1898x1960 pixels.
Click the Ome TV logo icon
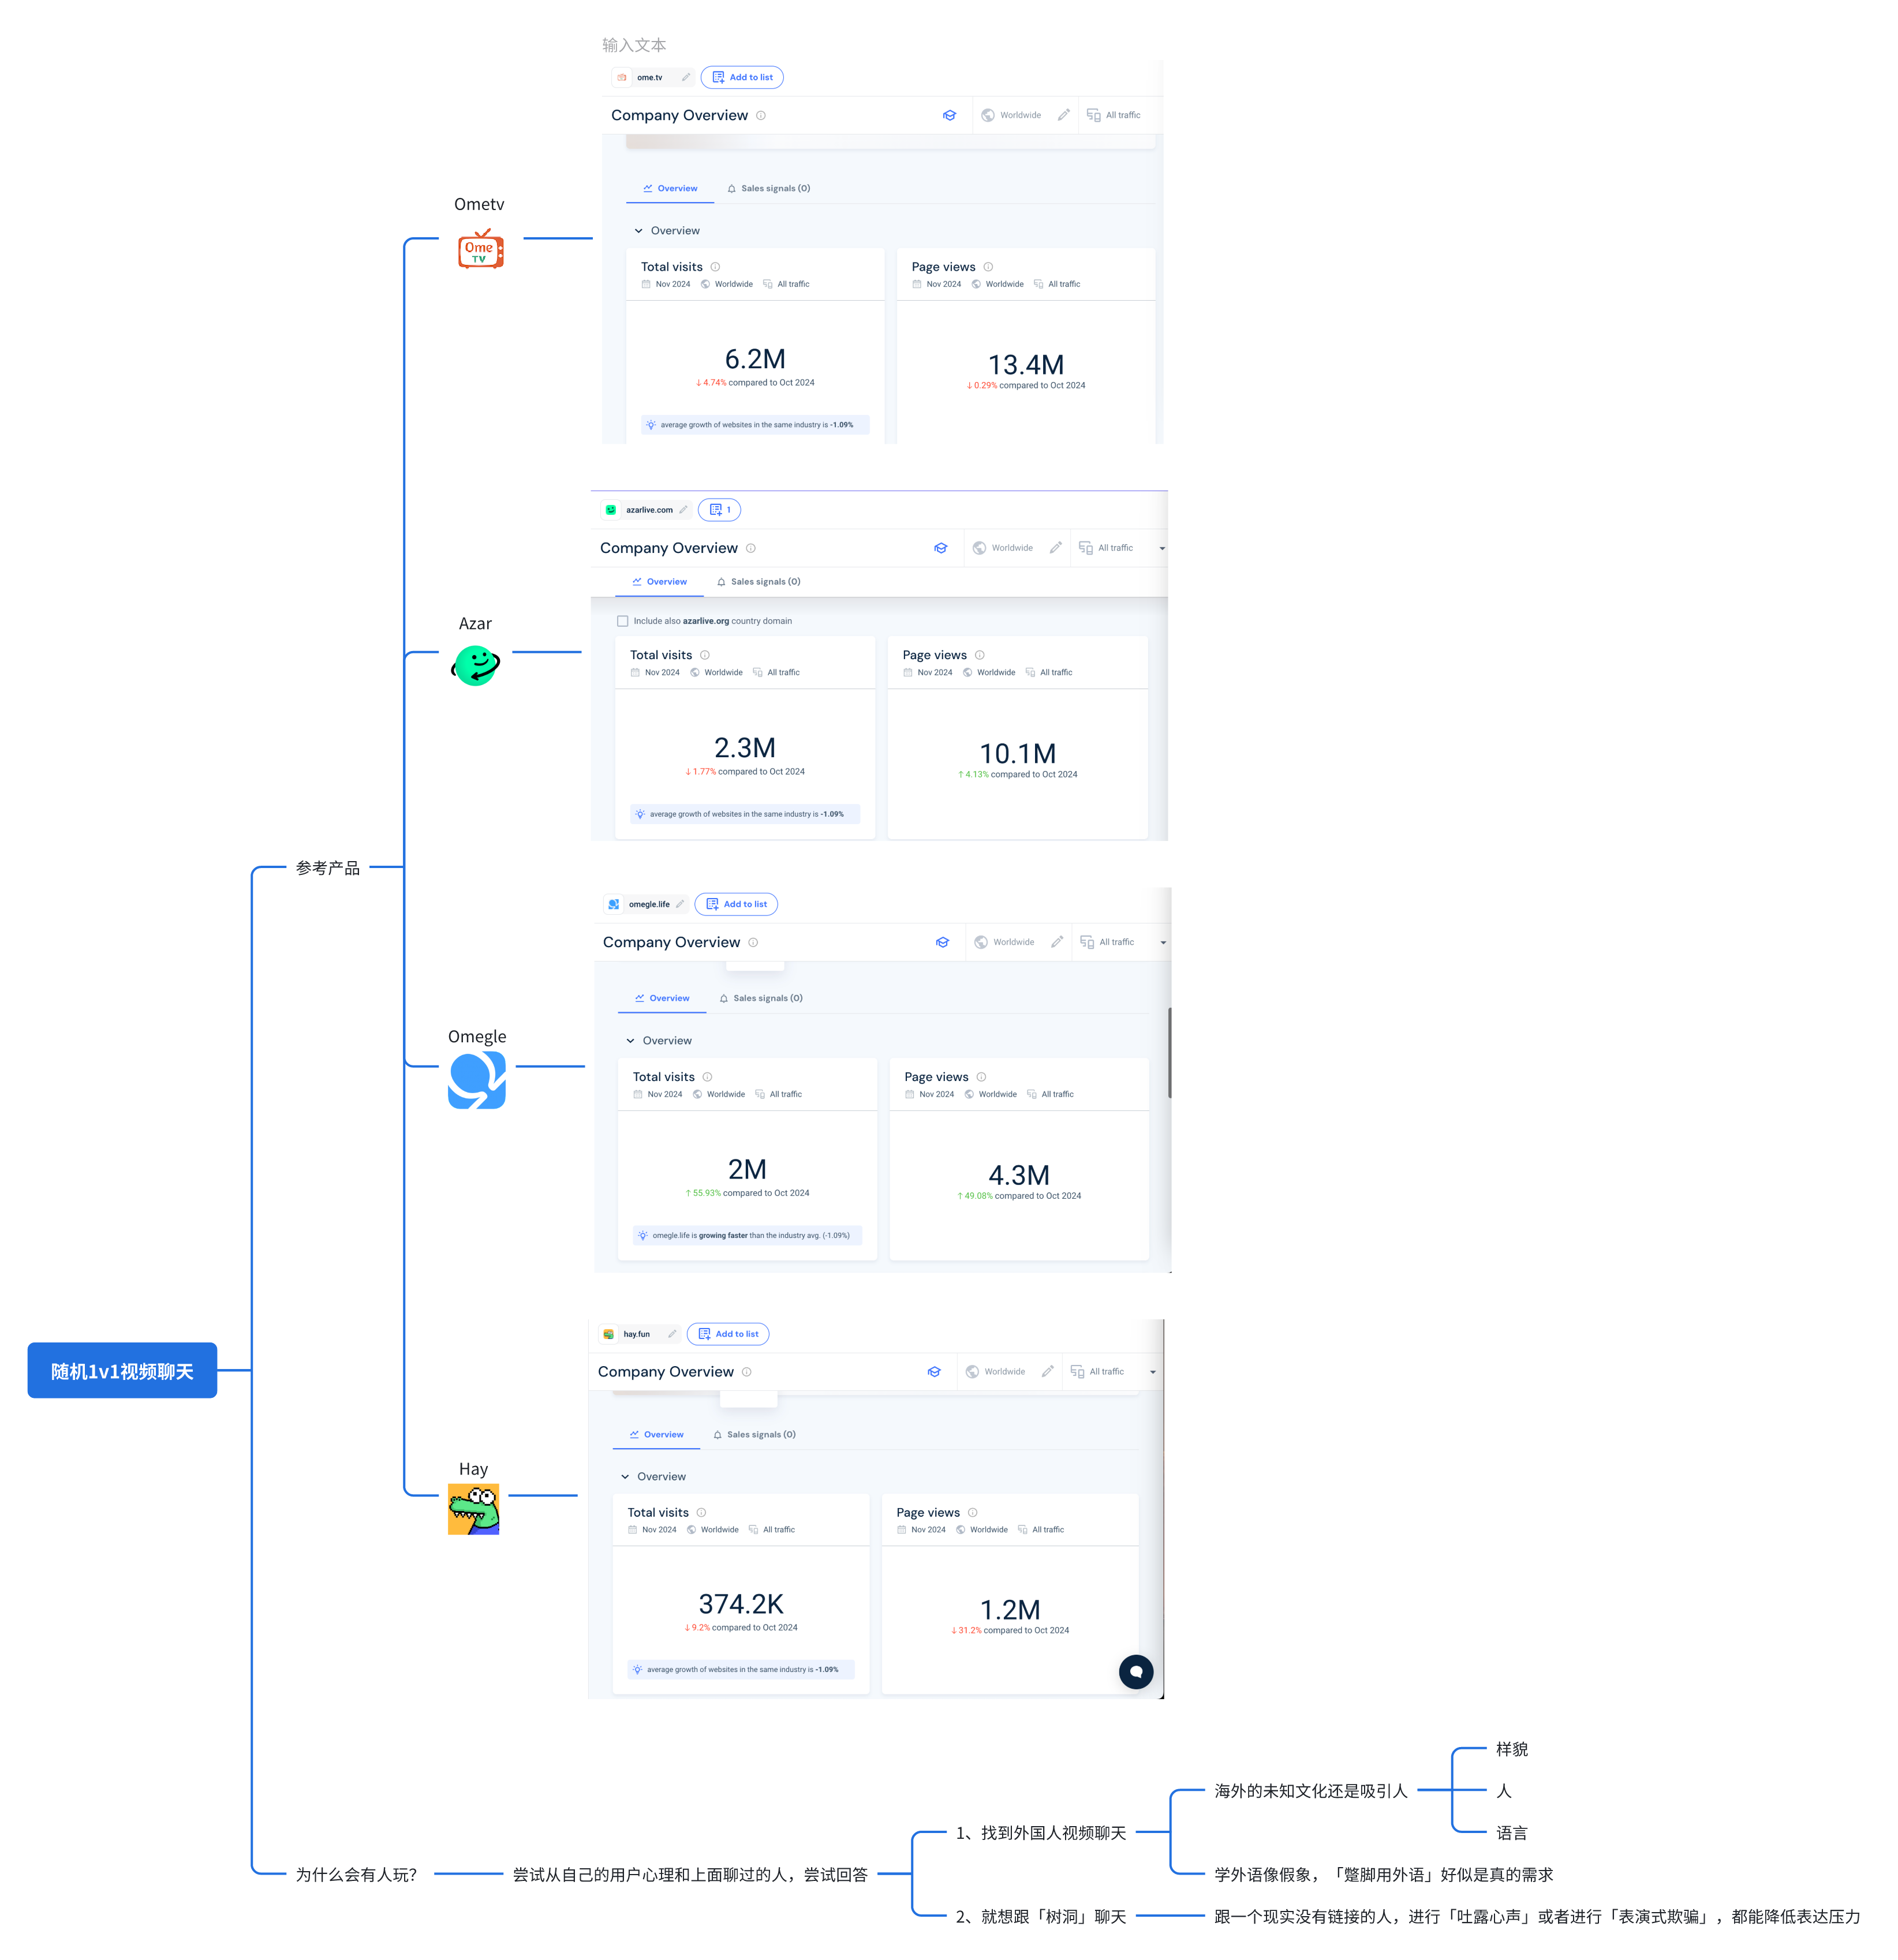pos(480,250)
